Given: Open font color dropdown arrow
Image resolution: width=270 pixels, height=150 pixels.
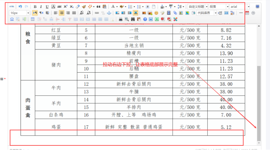Looking at the screenshot, I should click(117, 7).
